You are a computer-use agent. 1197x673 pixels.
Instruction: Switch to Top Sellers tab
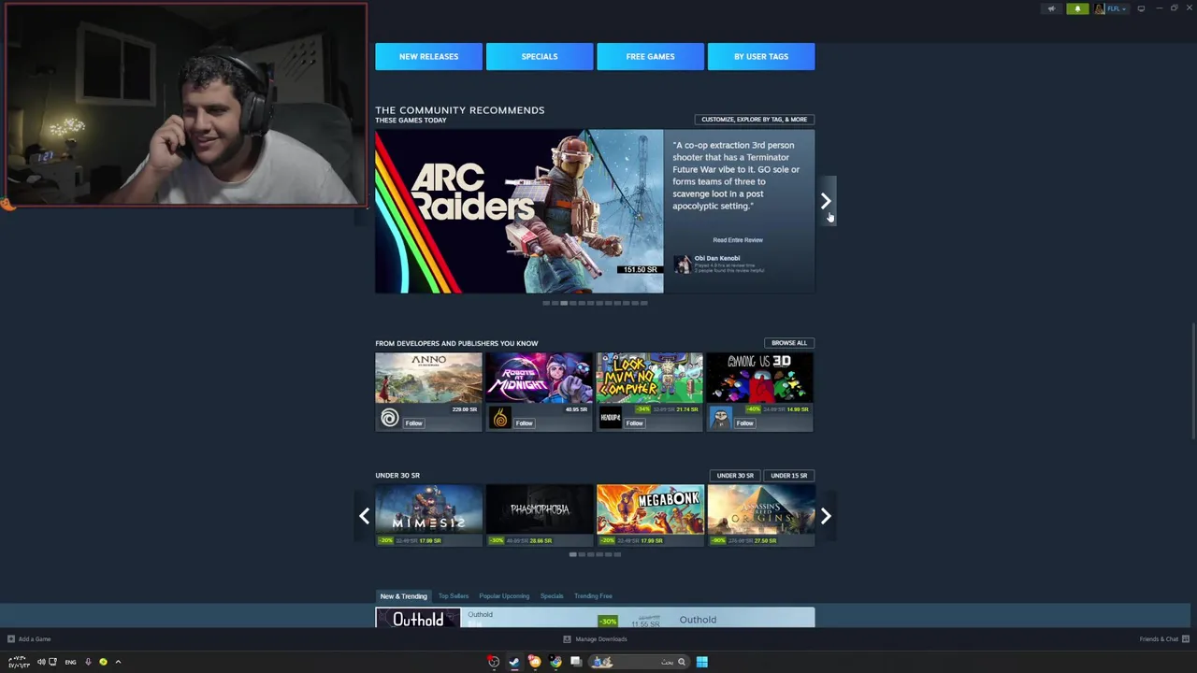[454, 596]
